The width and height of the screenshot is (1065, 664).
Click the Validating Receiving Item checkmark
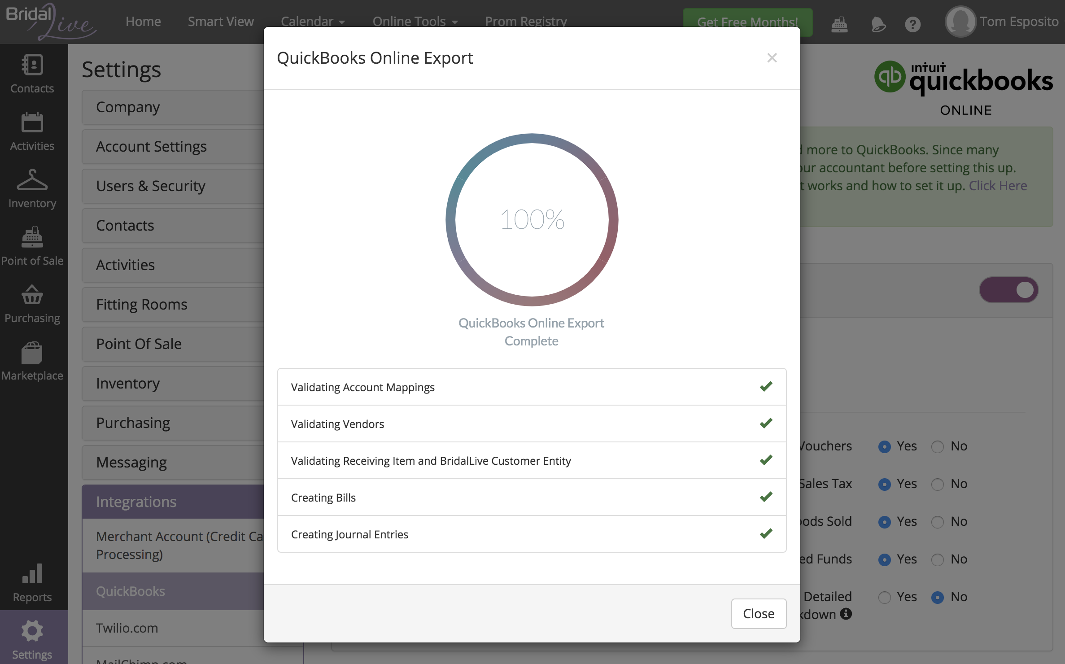click(x=766, y=460)
